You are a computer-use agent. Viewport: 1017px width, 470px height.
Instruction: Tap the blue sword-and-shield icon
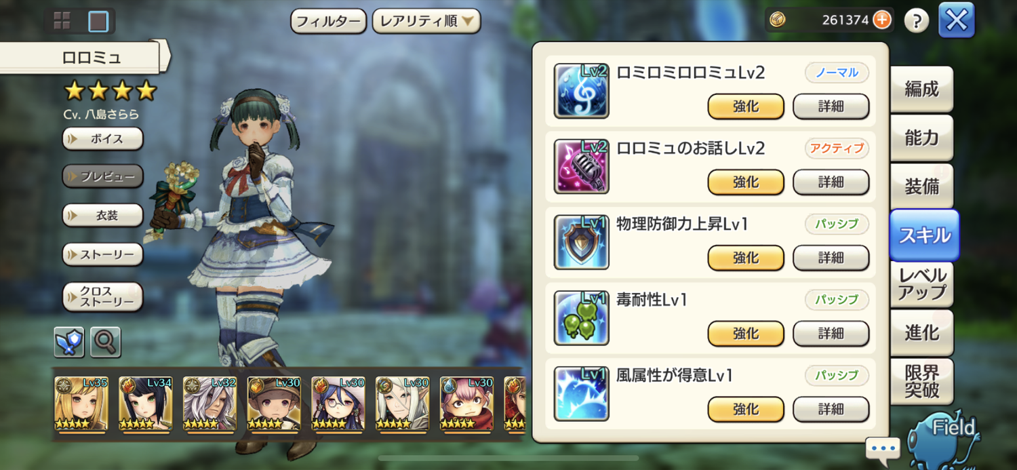(x=69, y=342)
